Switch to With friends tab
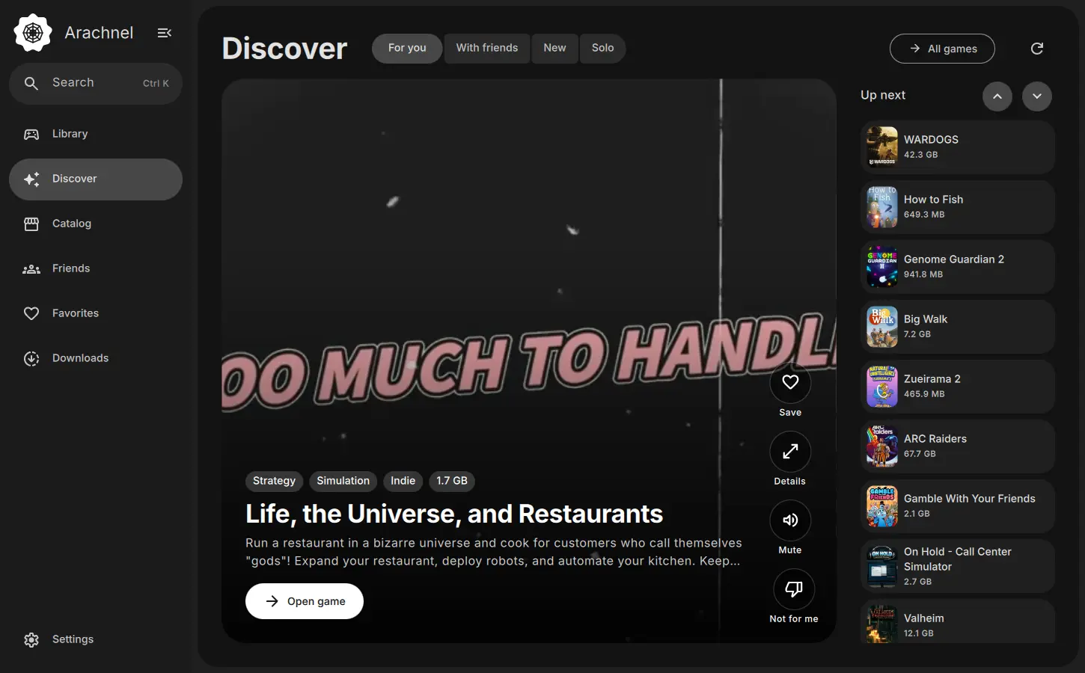The height and width of the screenshot is (673, 1085). click(487, 49)
